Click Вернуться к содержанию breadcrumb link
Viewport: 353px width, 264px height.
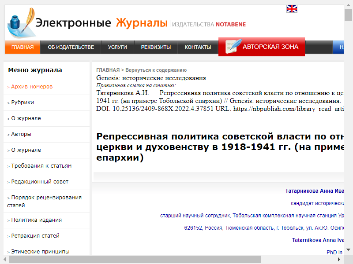click(x=156, y=70)
